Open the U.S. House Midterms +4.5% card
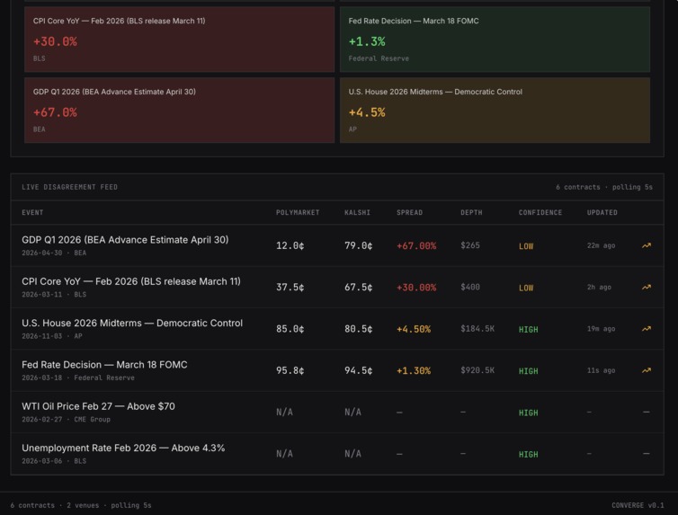 [x=495, y=111]
